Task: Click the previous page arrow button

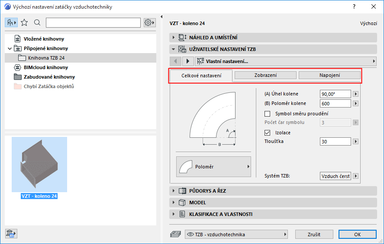Action: (175, 61)
